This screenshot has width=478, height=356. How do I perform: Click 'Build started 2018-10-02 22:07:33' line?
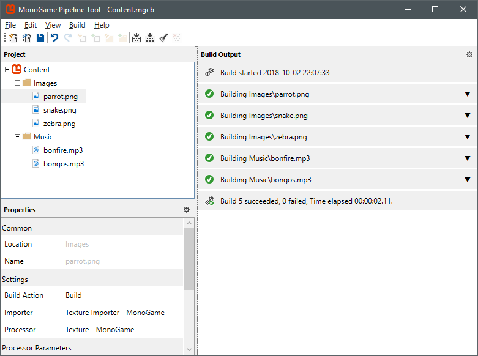[275, 73]
